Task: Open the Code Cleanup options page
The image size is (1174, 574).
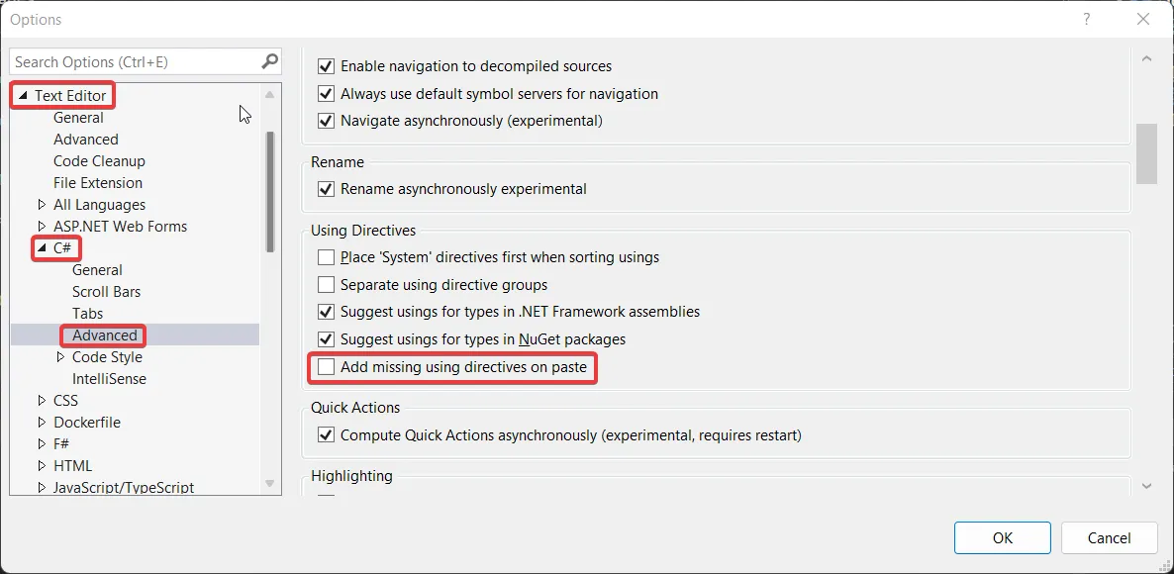Action: pyautogui.click(x=99, y=161)
